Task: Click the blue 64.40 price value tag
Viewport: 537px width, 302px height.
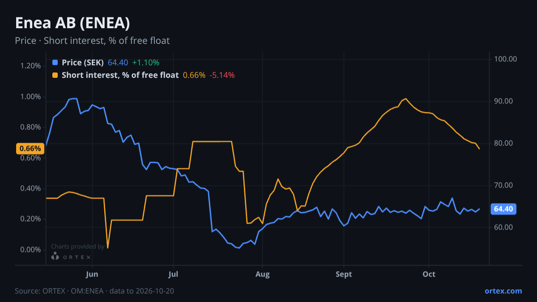Action: pyautogui.click(x=503, y=209)
